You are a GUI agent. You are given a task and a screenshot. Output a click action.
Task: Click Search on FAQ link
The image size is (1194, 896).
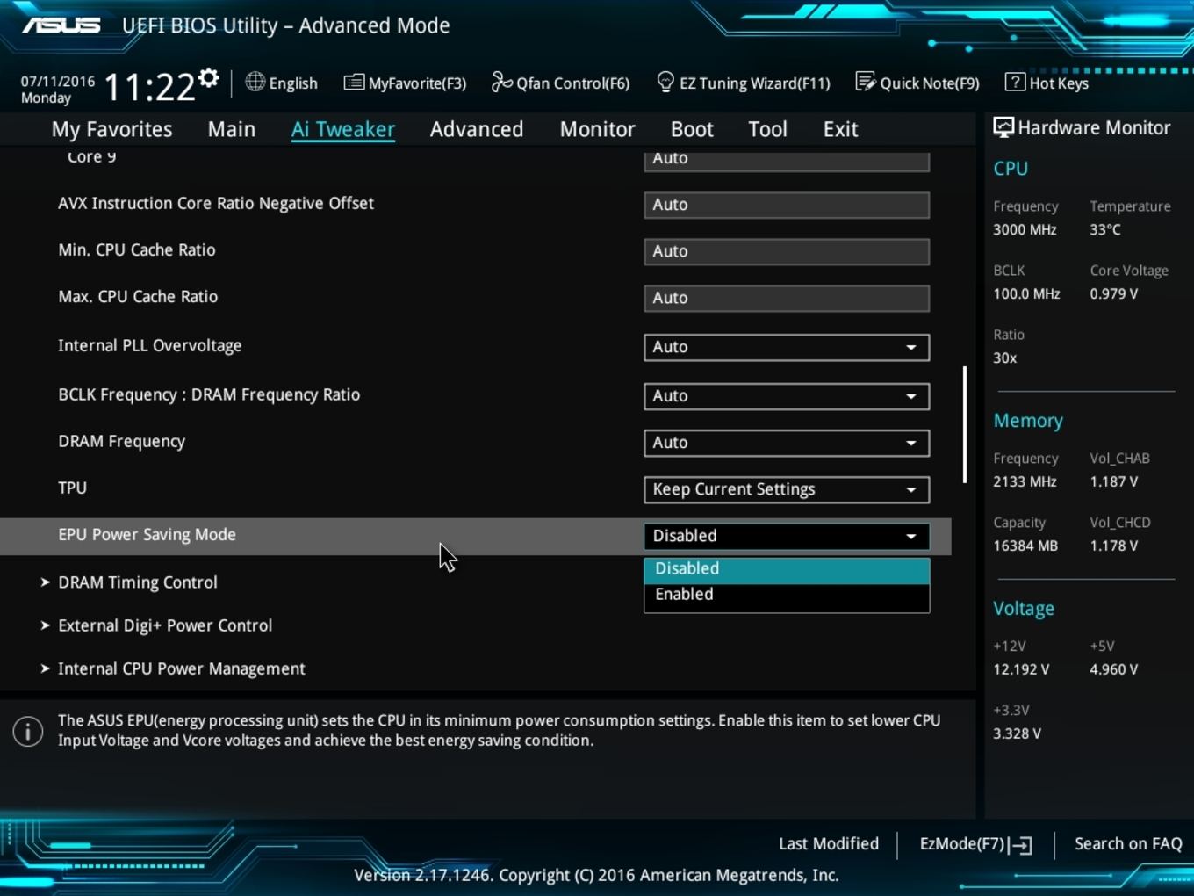pos(1128,844)
